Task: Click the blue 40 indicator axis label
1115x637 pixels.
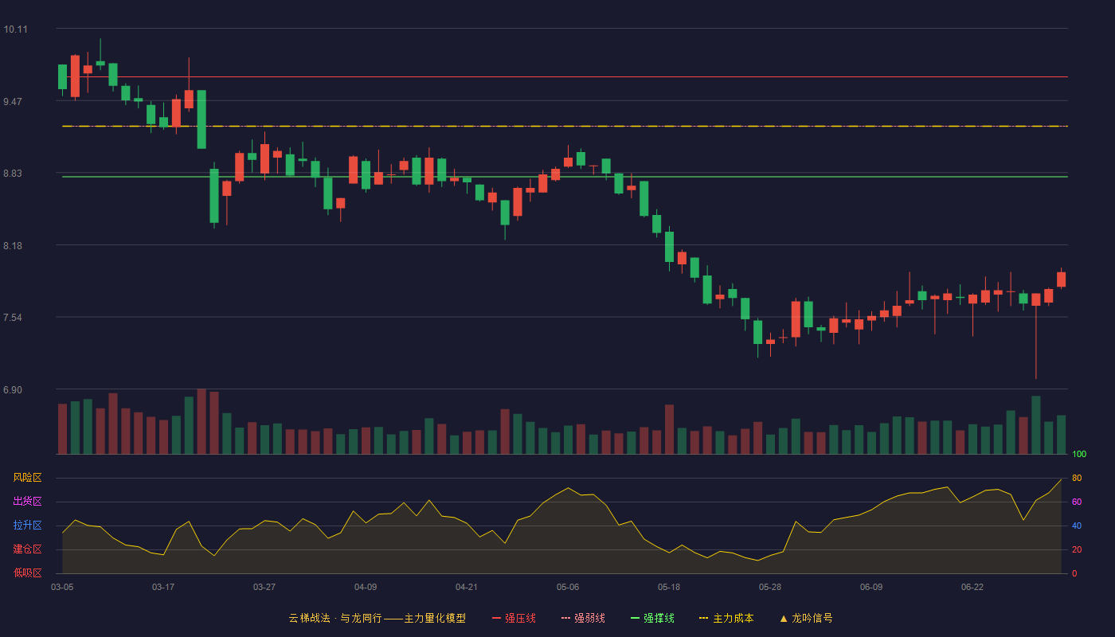Action: [1077, 526]
